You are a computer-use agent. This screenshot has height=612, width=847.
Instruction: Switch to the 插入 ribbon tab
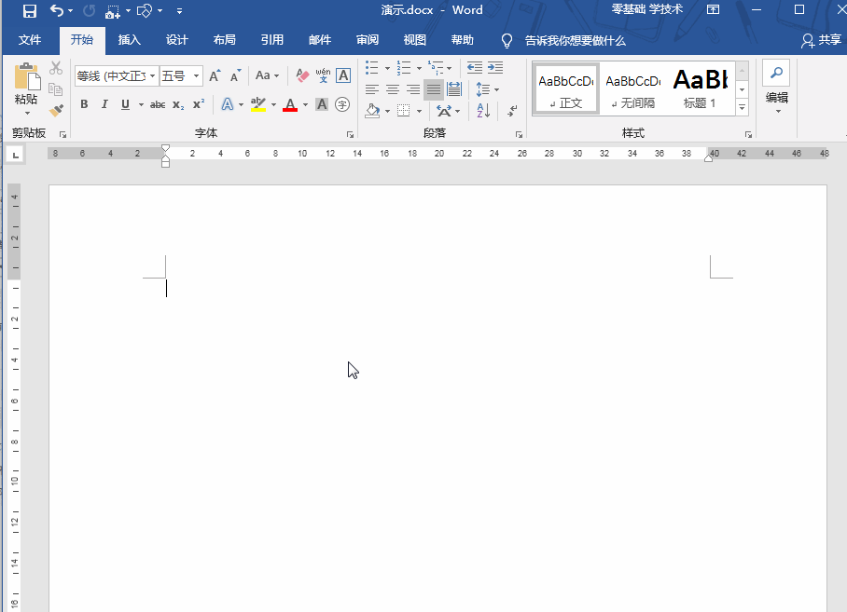pos(129,40)
